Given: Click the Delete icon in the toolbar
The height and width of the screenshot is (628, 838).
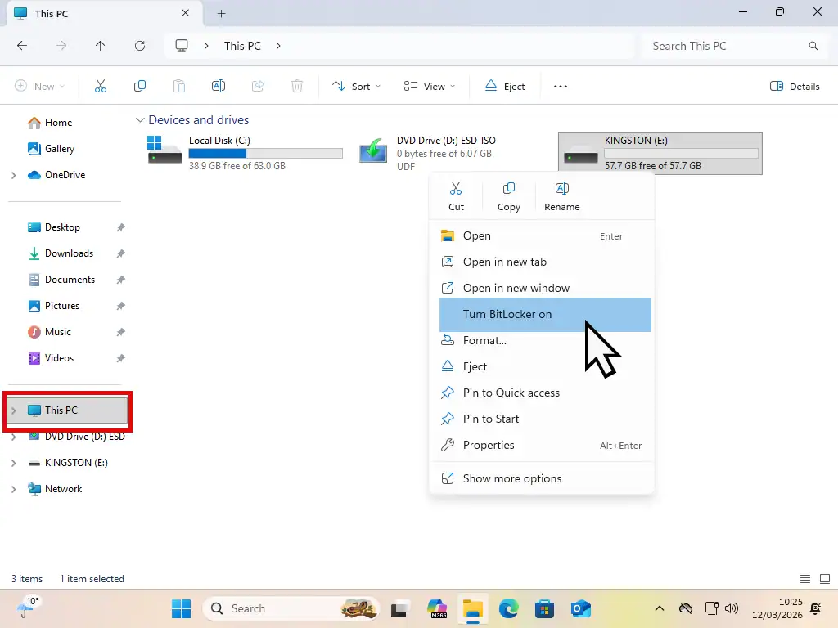Looking at the screenshot, I should tap(297, 86).
